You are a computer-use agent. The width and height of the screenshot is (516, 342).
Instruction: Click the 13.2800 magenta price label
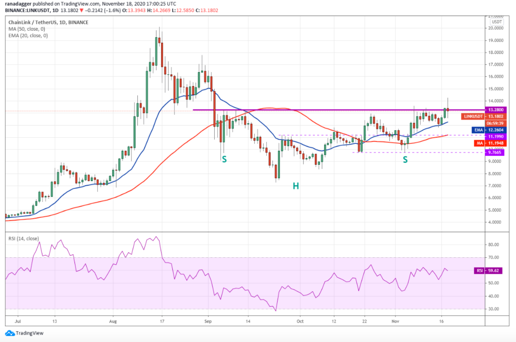pyautogui.click(x=496, y=110)
